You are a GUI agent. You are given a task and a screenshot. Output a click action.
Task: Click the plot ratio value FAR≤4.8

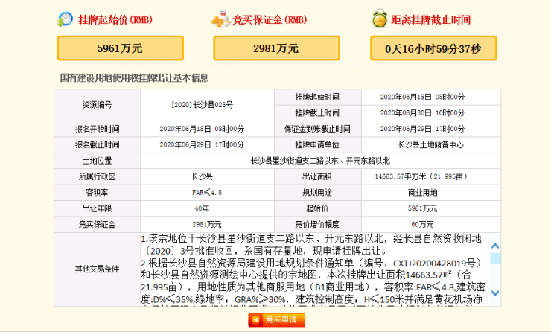[x=207, y=193]
